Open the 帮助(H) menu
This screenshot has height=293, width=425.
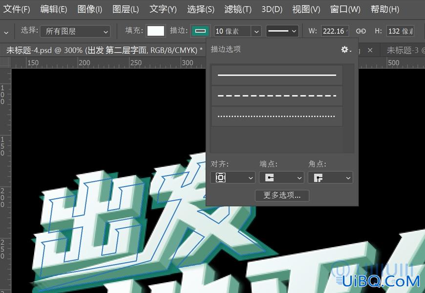[x=385, y=9]
